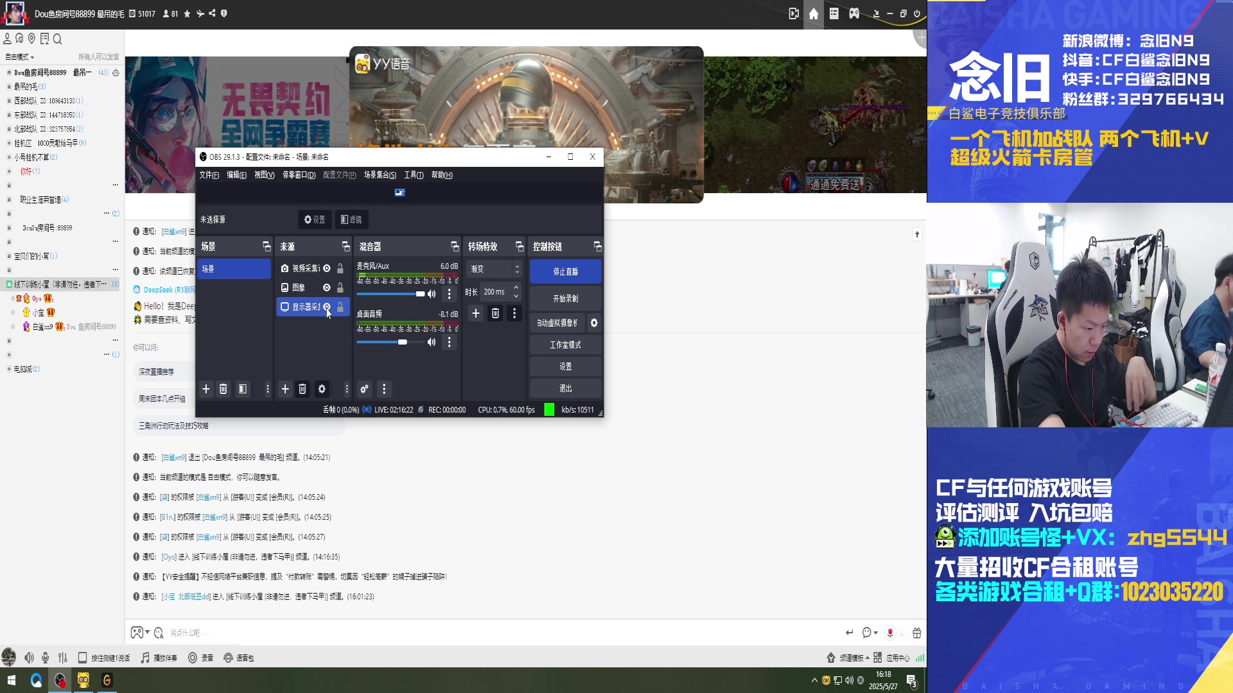The height and width of the screenshot is (693, 1233).
Task: Delete transition using trash icon
Action: click(495, 313)
